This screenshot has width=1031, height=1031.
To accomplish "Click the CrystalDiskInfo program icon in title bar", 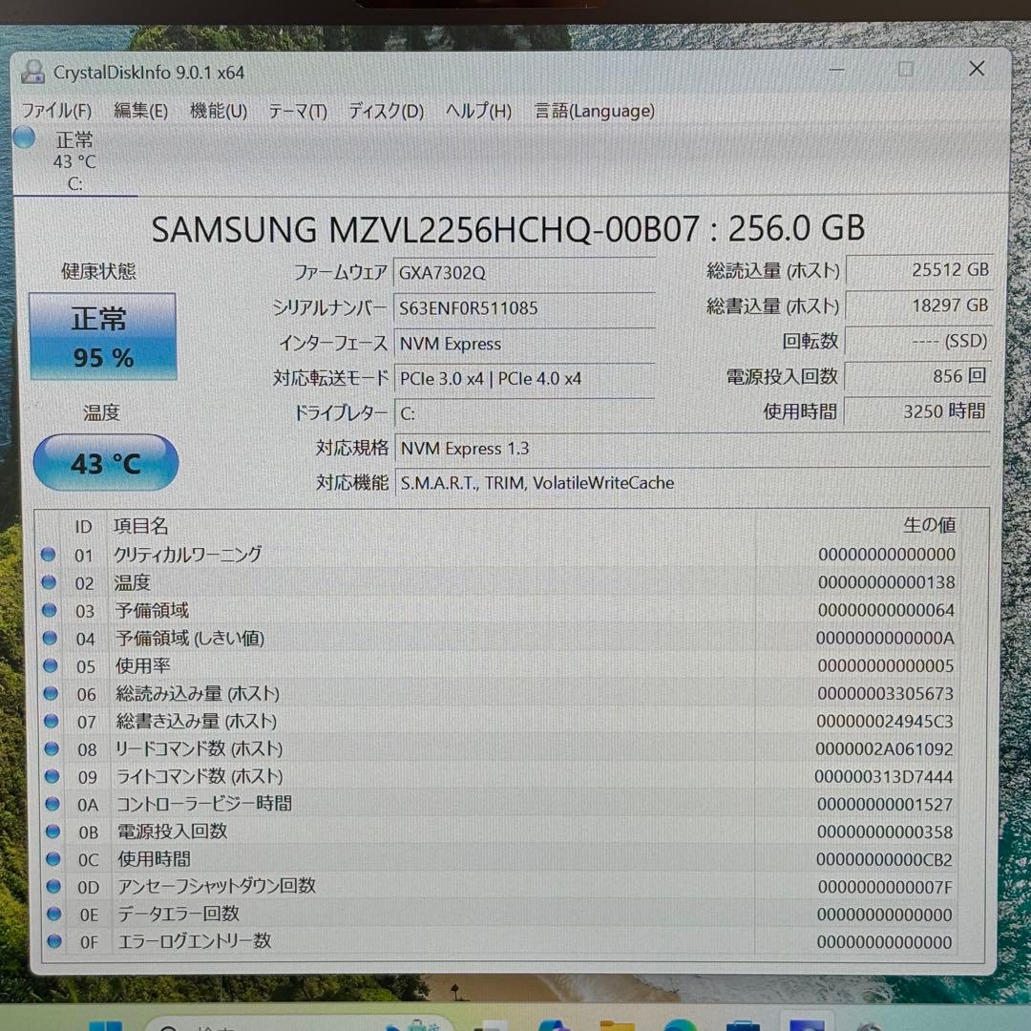I will [34, 72].
